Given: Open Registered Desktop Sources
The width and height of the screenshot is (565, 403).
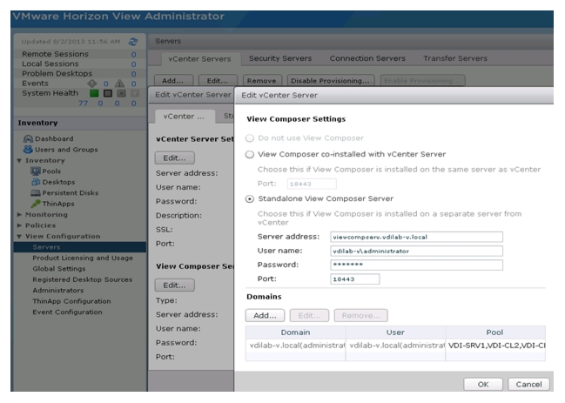Looking at the screenshot, I should [82, 279].
